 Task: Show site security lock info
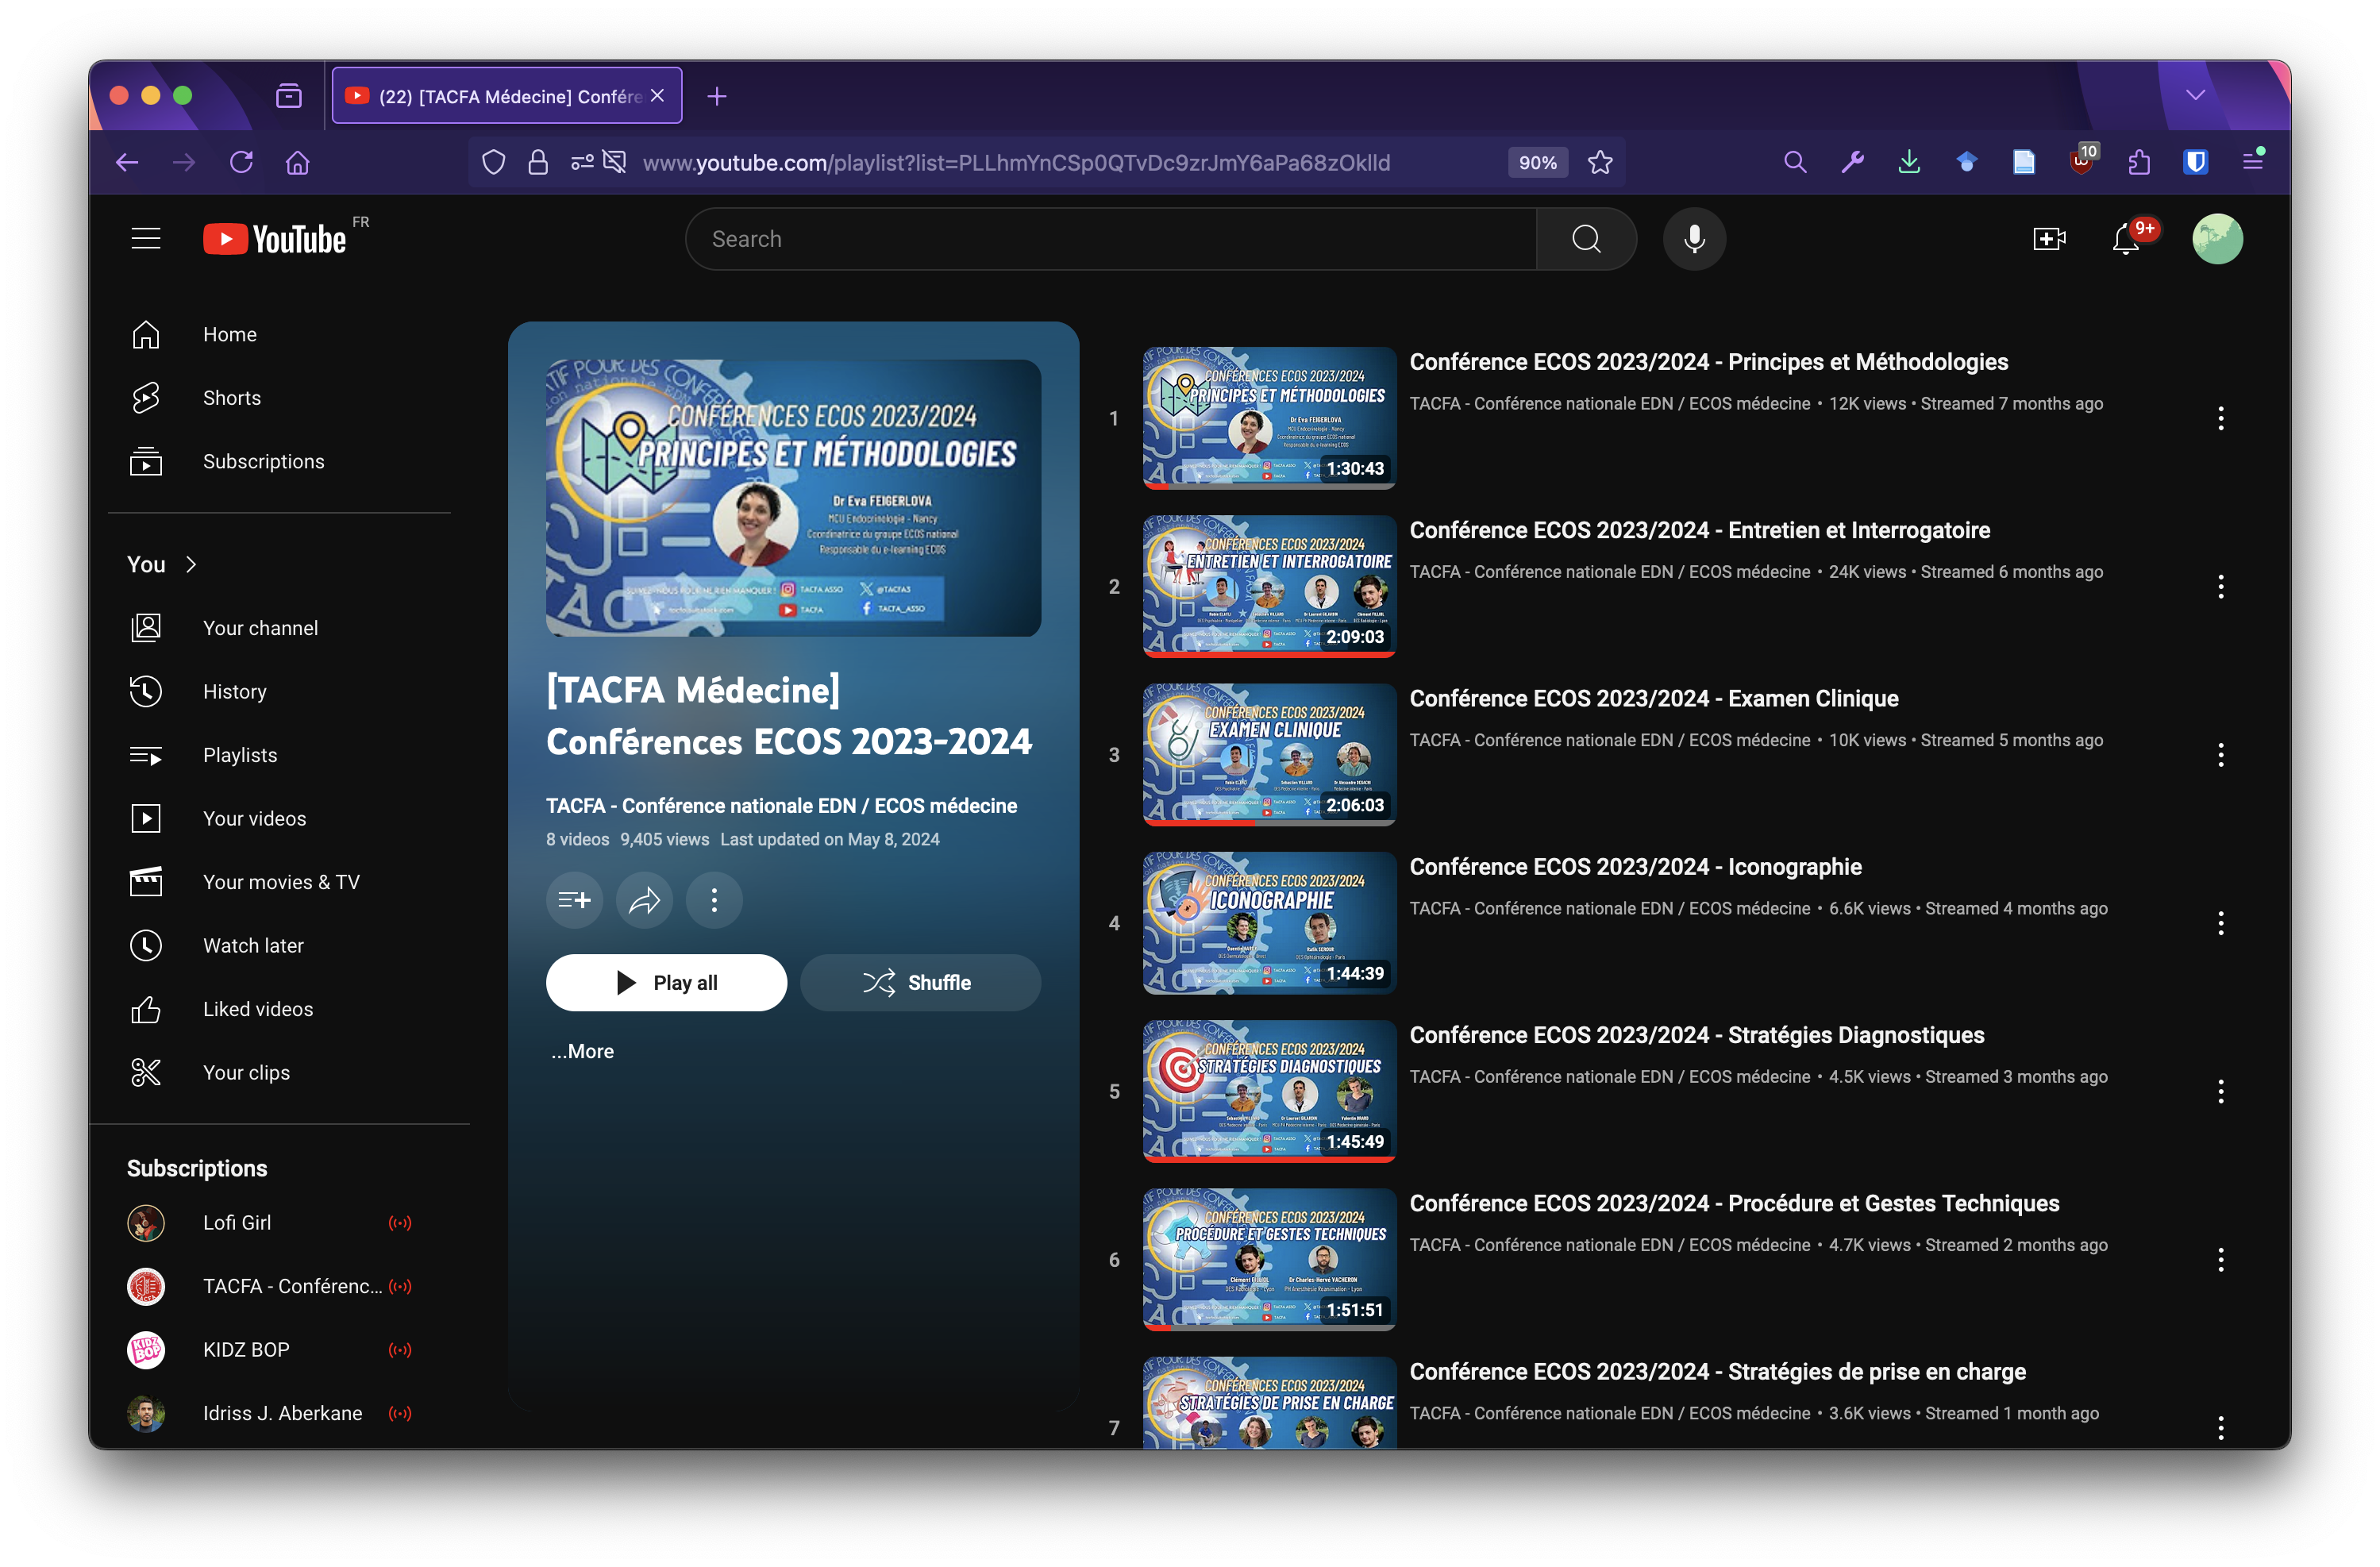tap(538, 162)
